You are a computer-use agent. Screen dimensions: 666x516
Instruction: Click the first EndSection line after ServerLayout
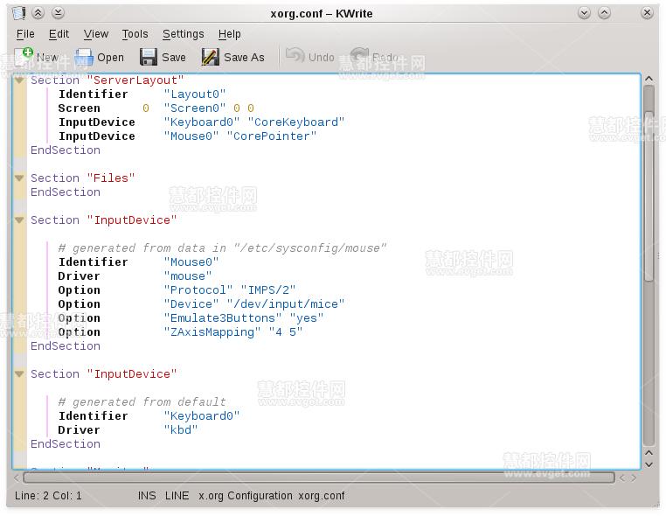(66, 150)
